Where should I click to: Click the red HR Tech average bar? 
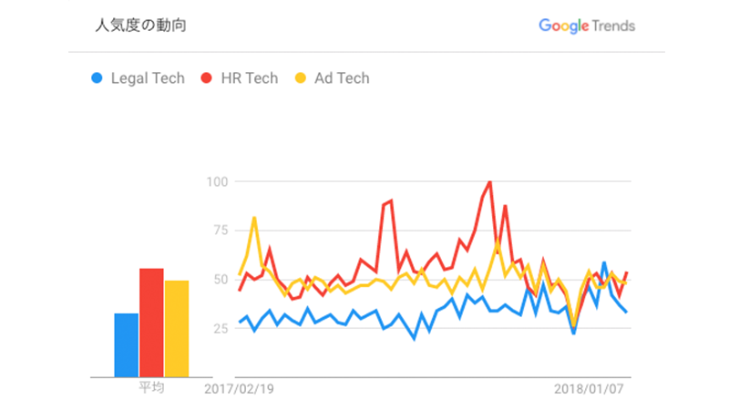point(151,323)
